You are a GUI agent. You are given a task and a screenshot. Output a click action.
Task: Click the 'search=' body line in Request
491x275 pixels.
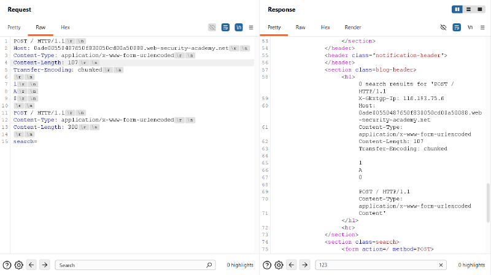click(x=25, y=142)
